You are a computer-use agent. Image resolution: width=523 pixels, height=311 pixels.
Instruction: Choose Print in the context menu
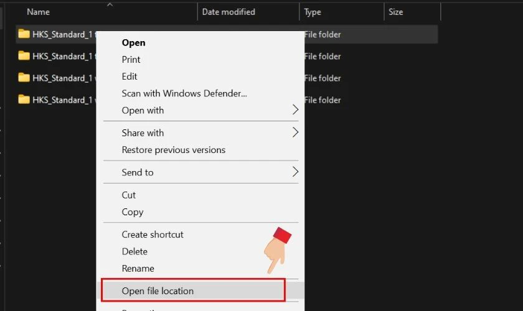pos(131,59)
